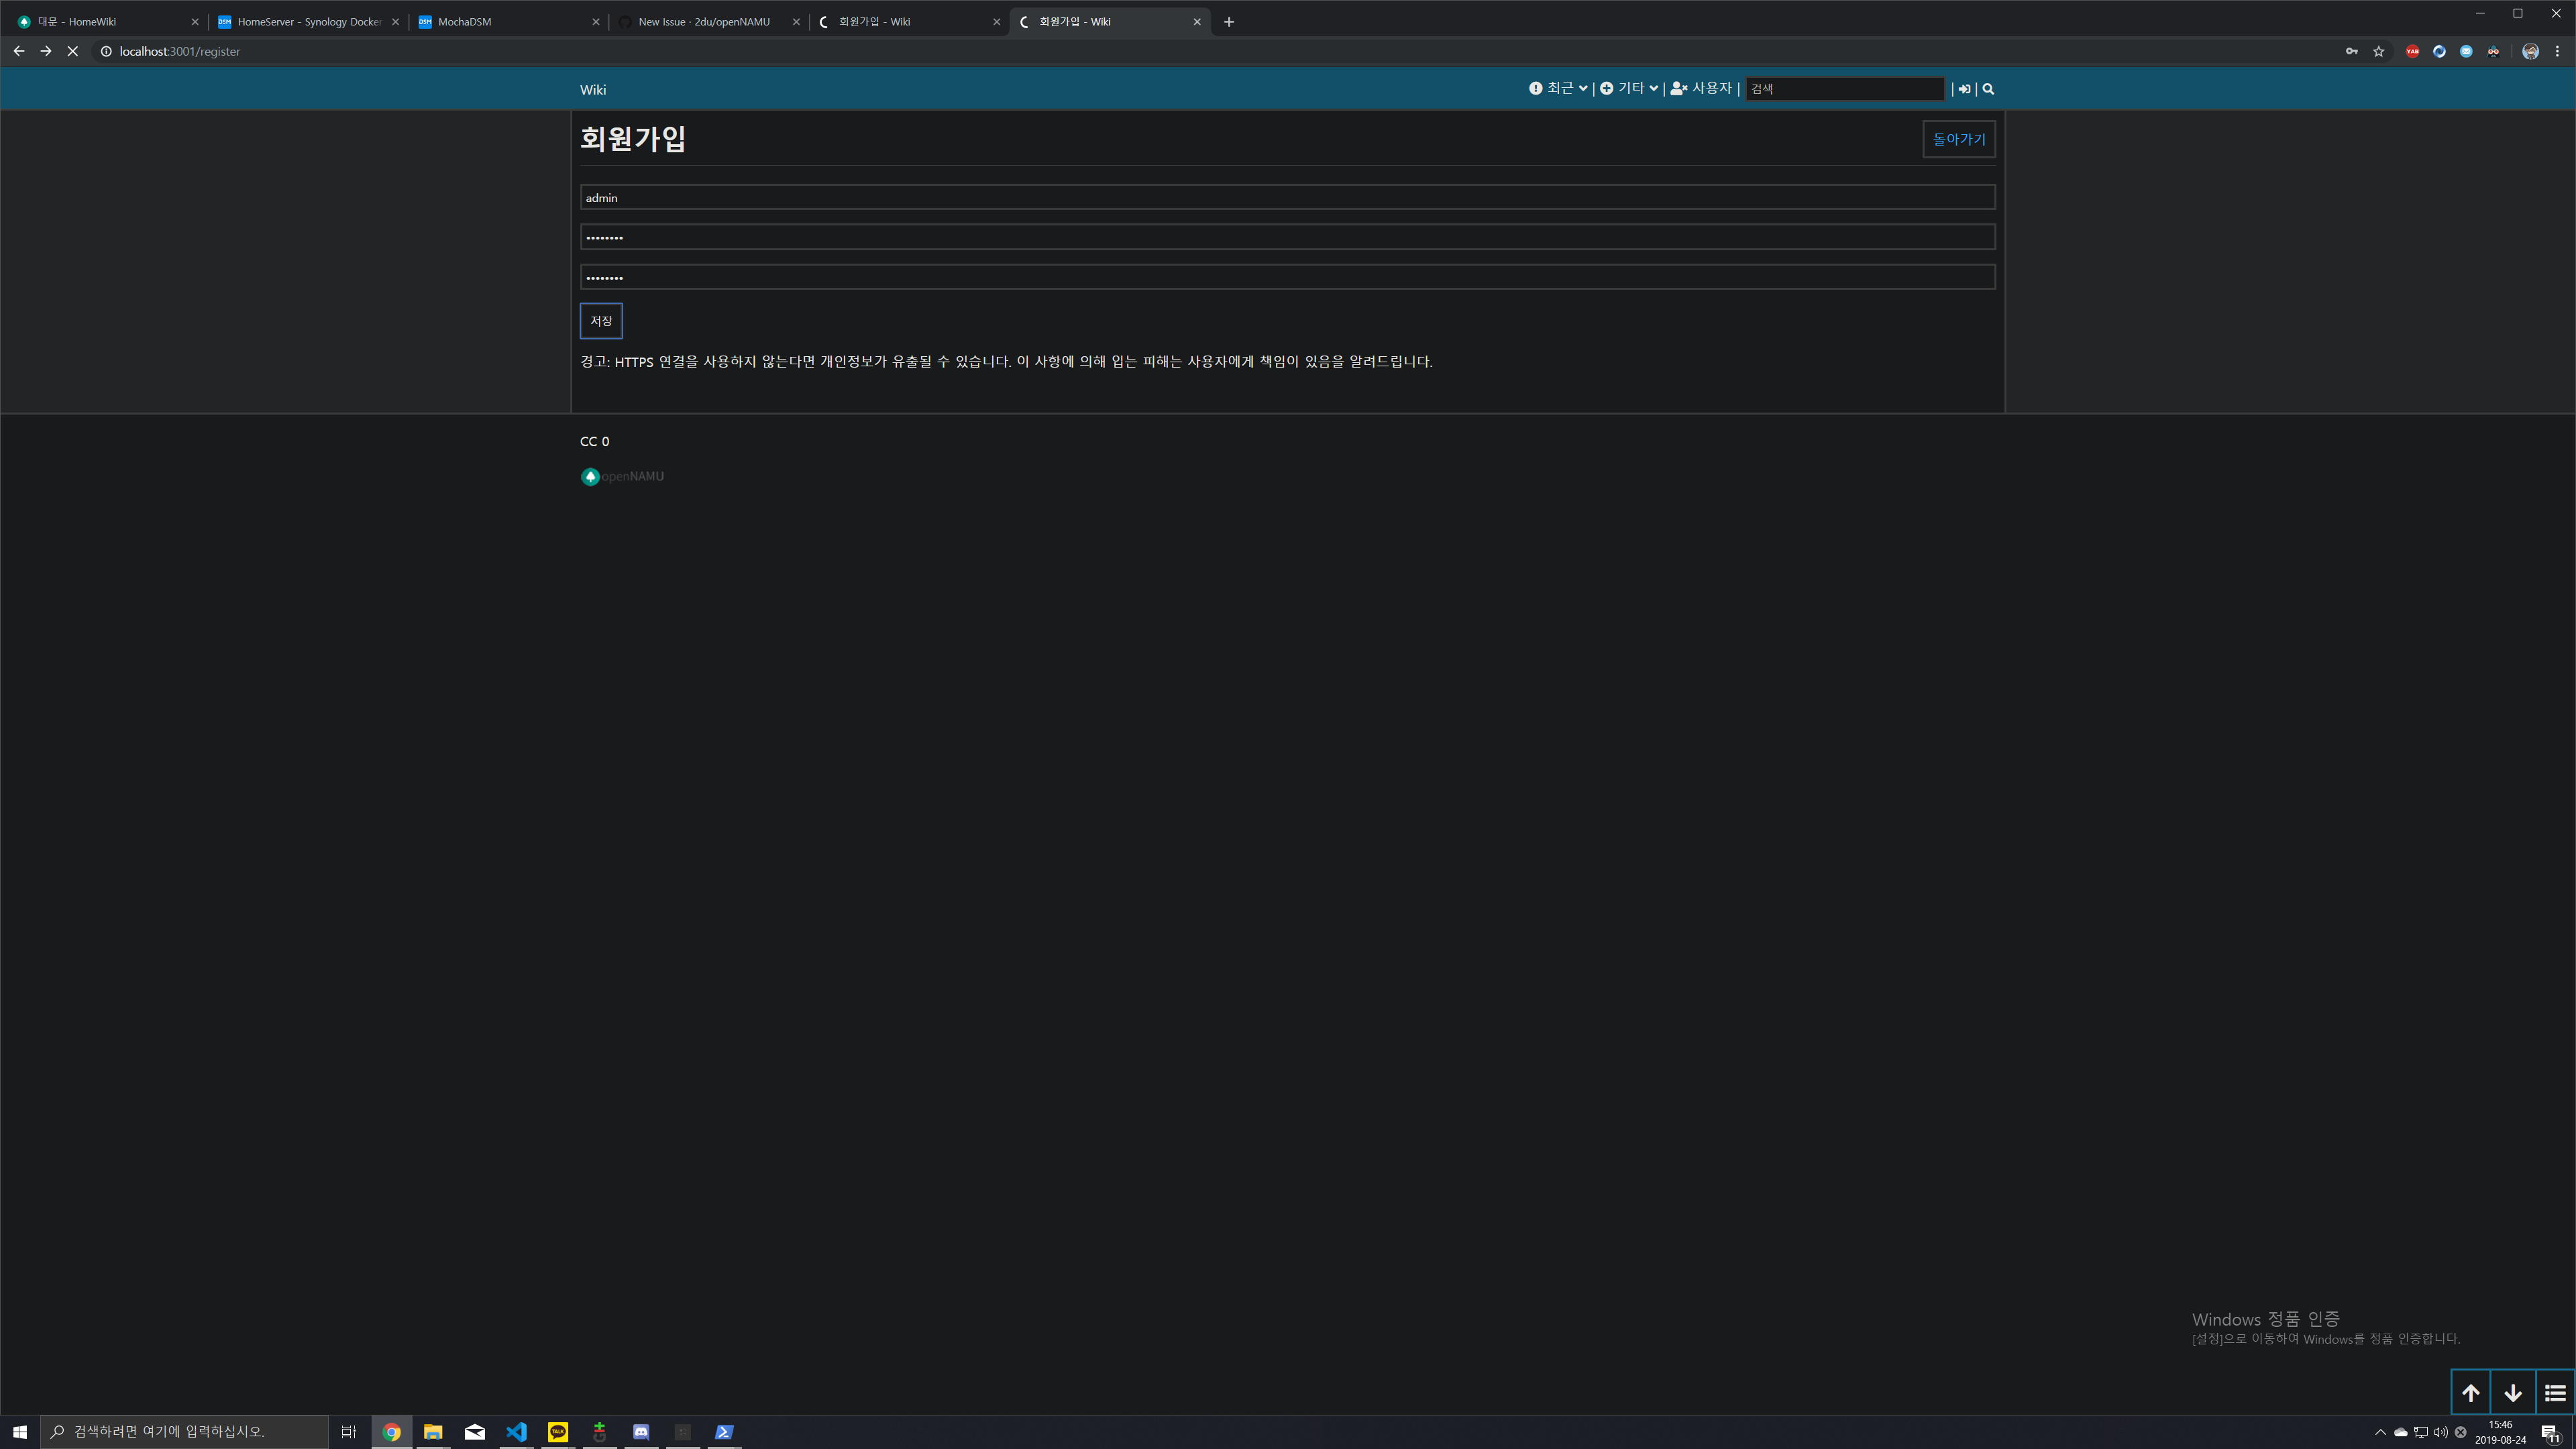The width and height of the screenshot is (2576, 1449).
Task: View site information icon in address bar
Action: pos(106,51)
